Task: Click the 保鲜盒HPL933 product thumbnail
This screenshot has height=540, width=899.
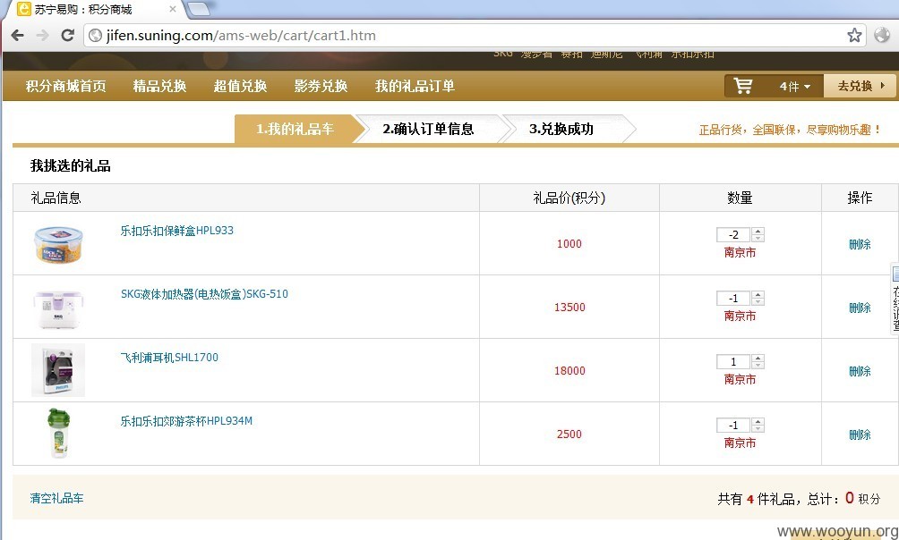Action: 58,244
